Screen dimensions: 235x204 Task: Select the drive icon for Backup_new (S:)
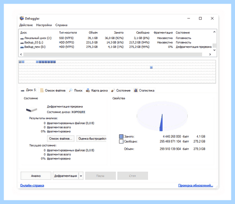point(22,47)
